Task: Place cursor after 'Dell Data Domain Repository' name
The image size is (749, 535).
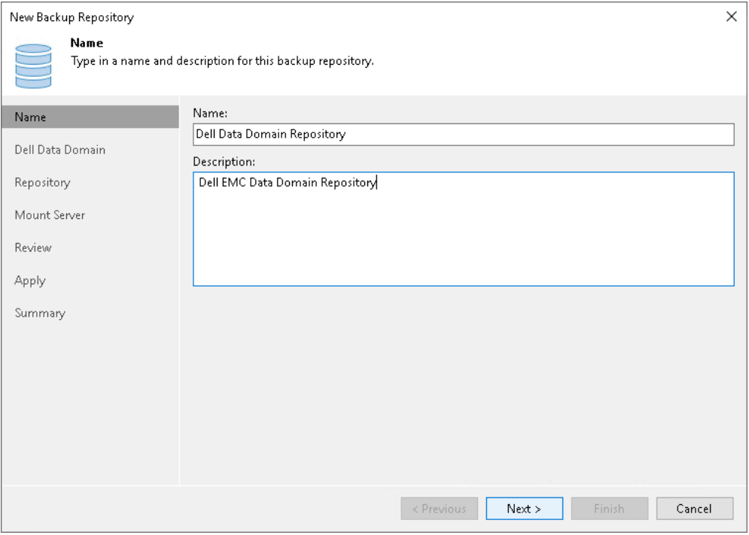Action: coord(344,134)
